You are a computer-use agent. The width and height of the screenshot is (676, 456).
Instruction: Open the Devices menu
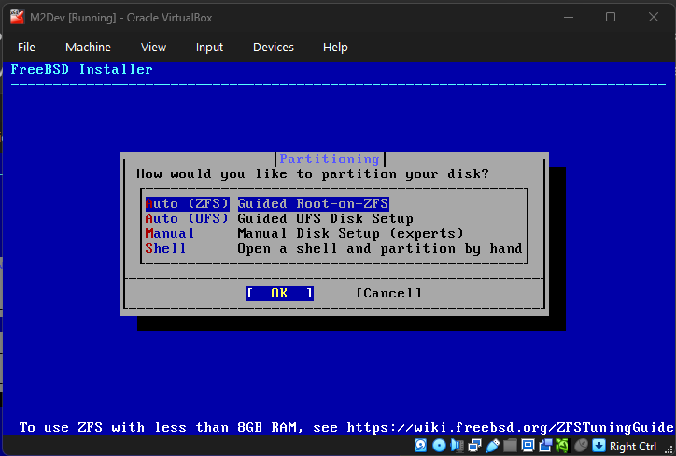point(274,48)
